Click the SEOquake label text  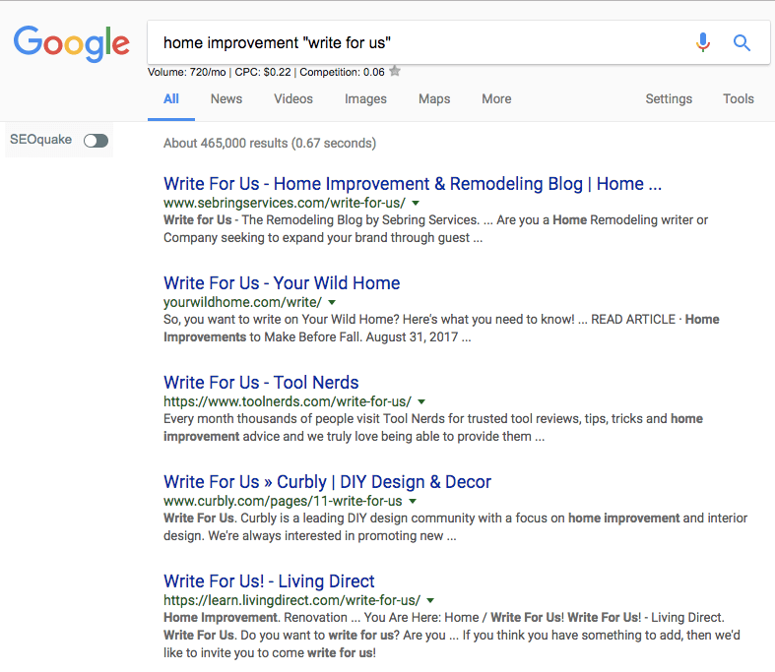(40, 140)
